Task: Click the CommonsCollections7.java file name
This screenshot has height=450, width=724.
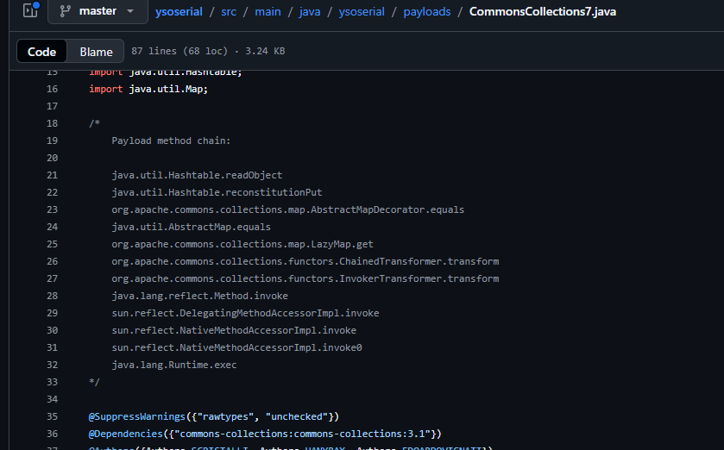Action: coord(542,11)
